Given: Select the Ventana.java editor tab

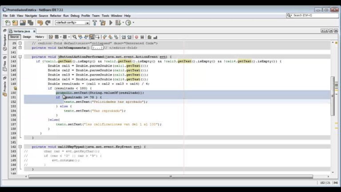Looking at the screenshot, I should point(21,31).
